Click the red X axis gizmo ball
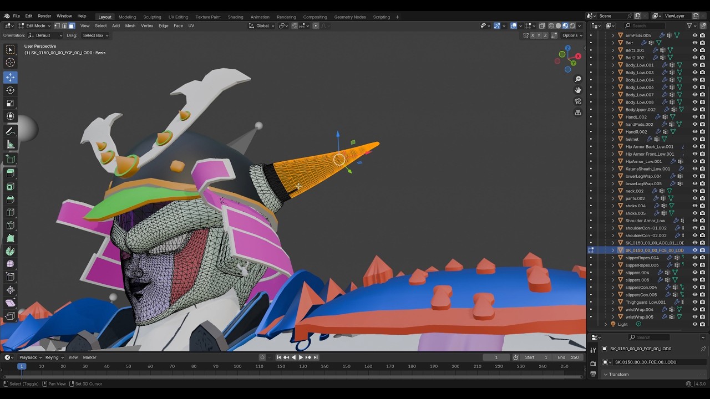710x399 pixels. point(578,56)
